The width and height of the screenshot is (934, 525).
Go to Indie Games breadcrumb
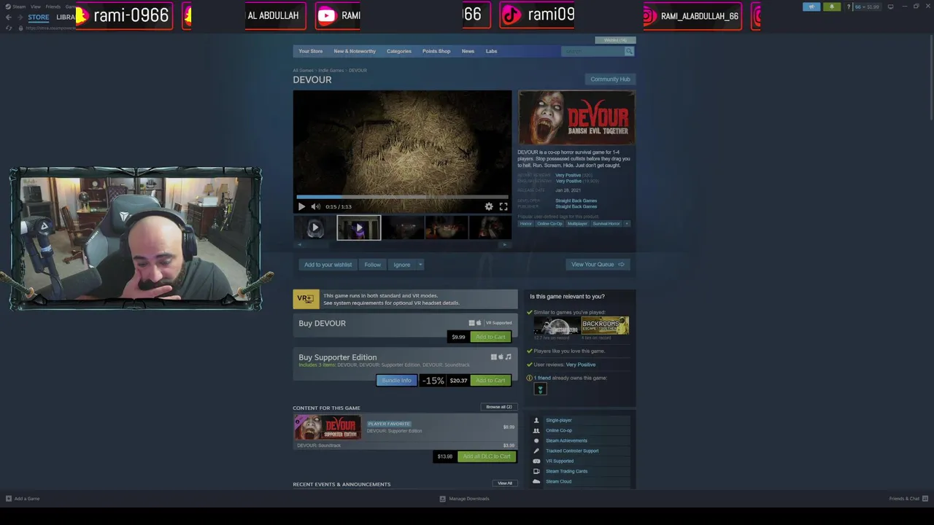(x=331, y=70)
